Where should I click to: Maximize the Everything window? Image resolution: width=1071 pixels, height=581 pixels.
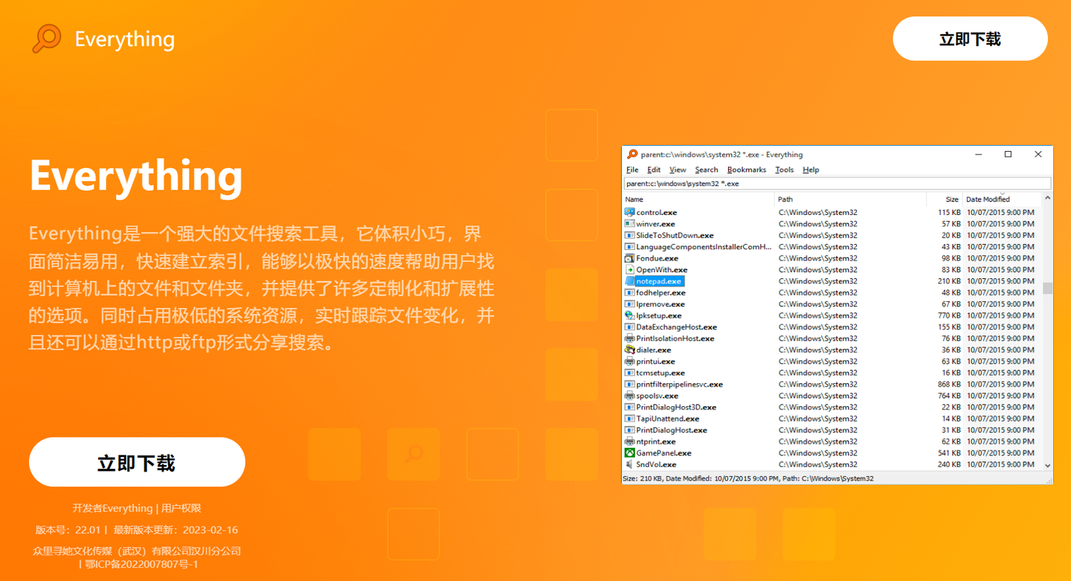[x=1008, y=155]
